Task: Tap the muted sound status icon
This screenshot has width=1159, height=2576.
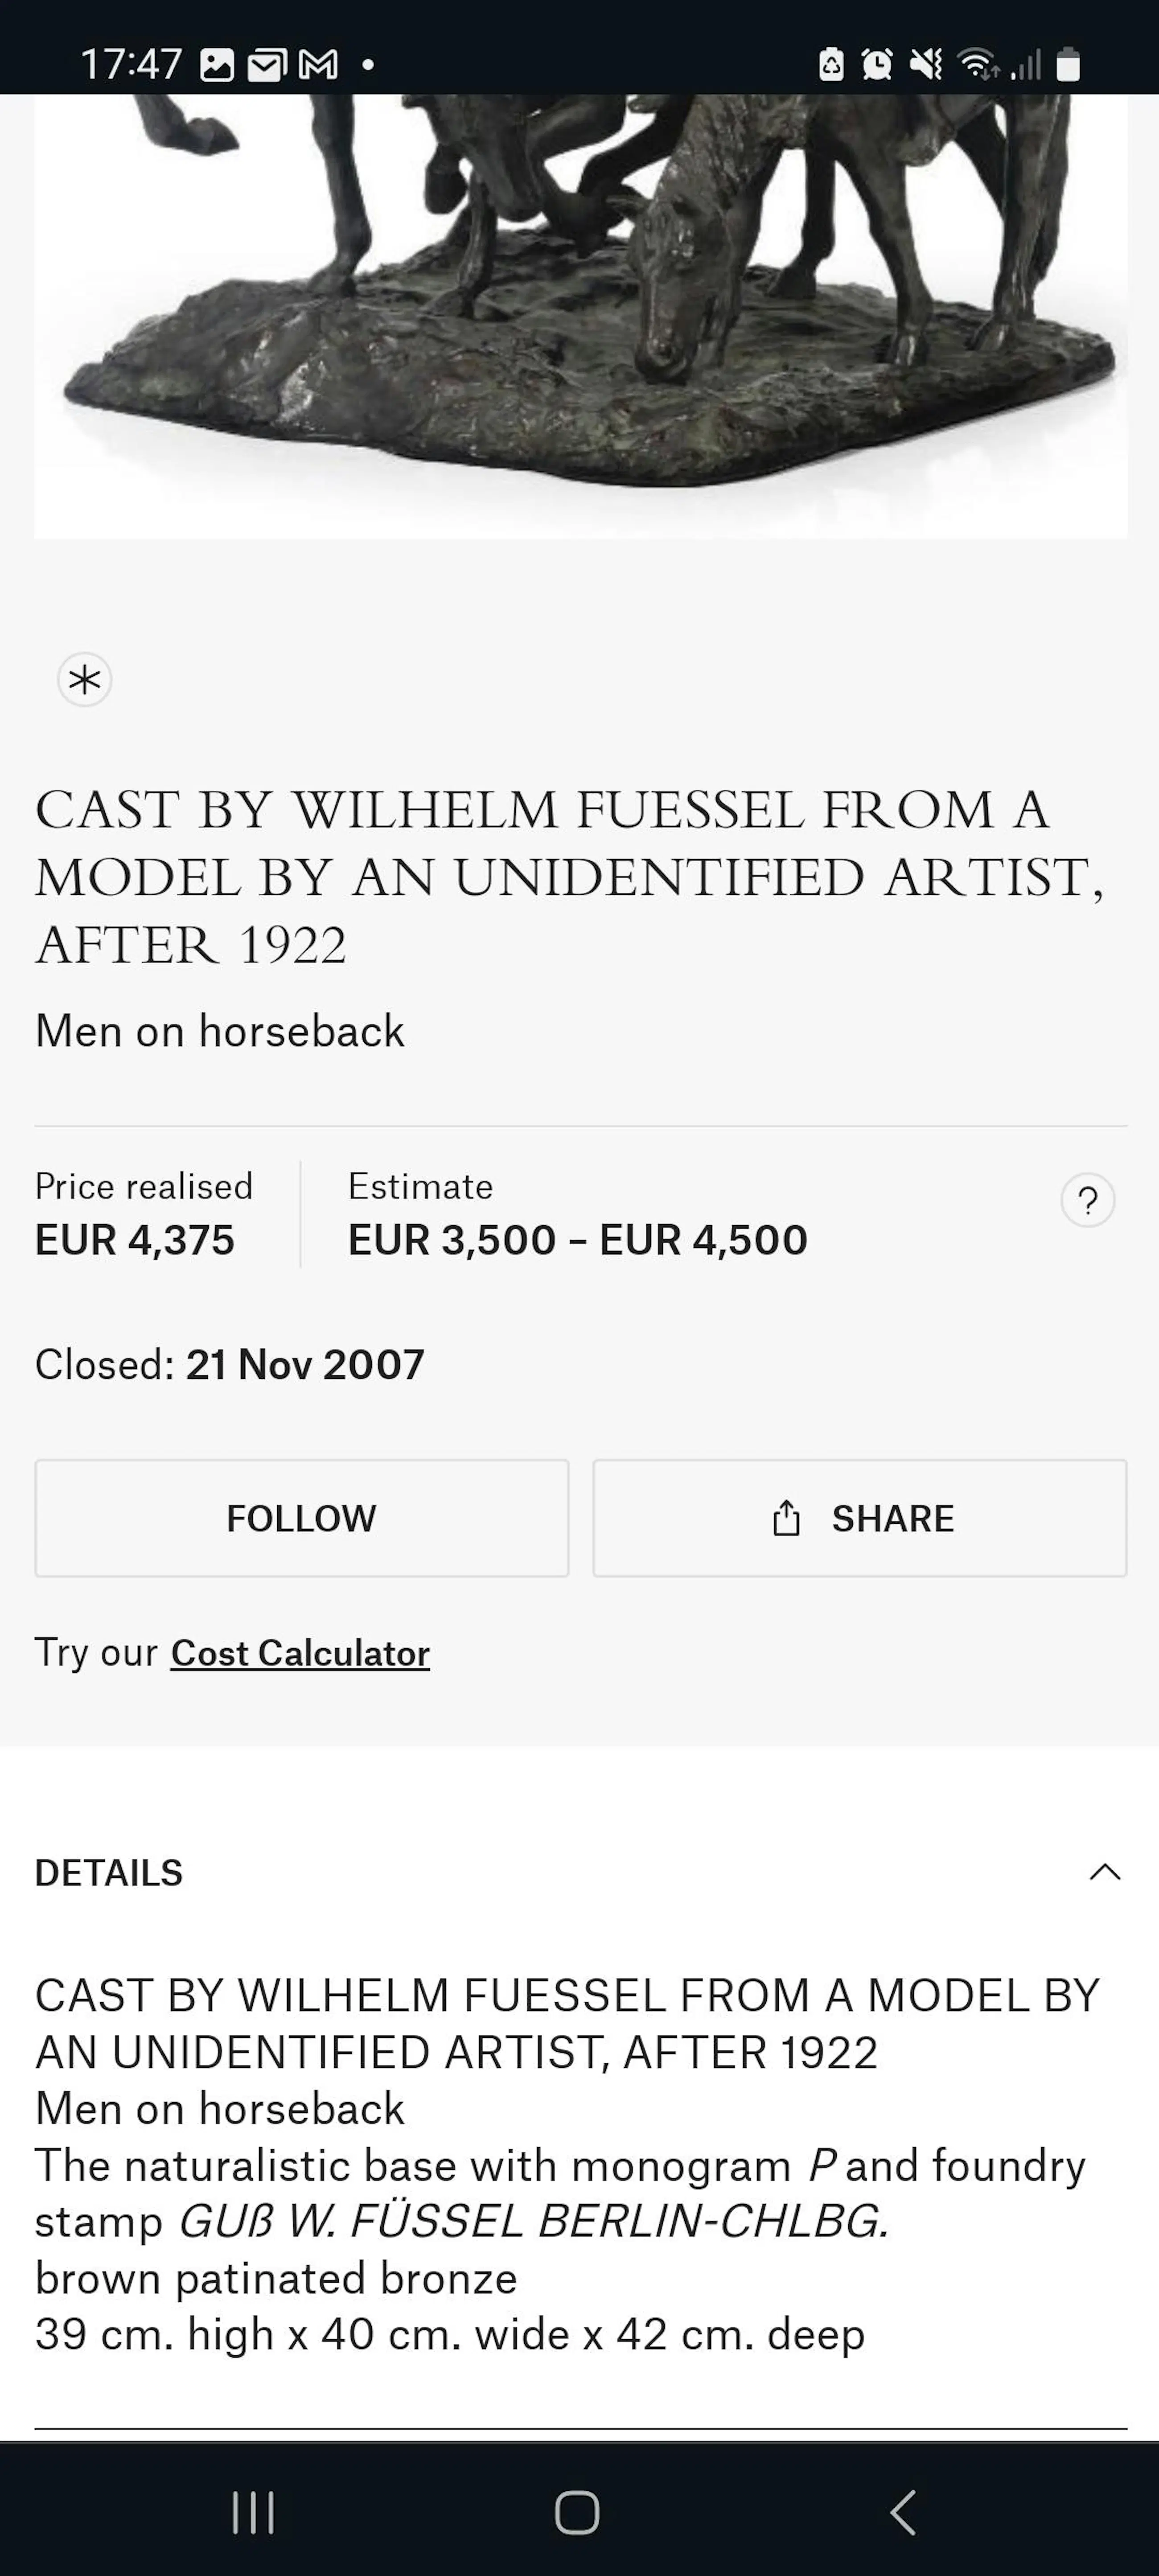Action: pyautogui.click(x=926, y=65)
